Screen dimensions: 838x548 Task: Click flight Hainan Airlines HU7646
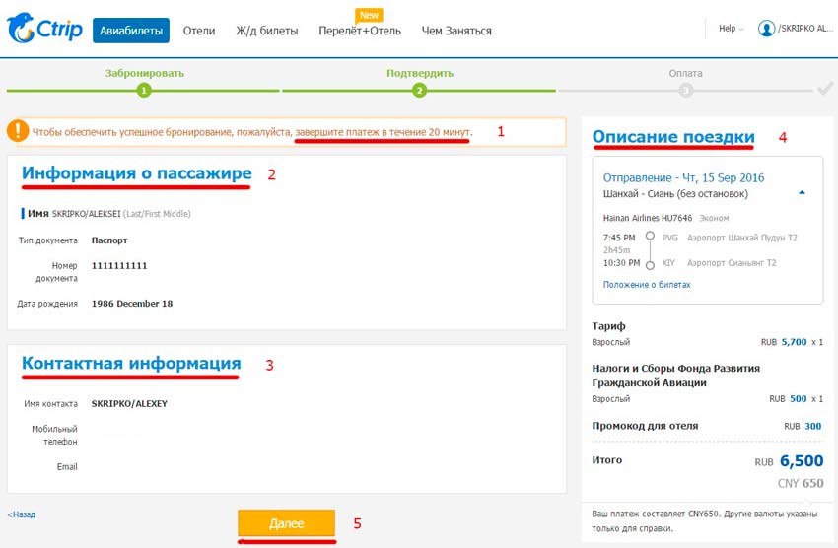tap(647, 218)
